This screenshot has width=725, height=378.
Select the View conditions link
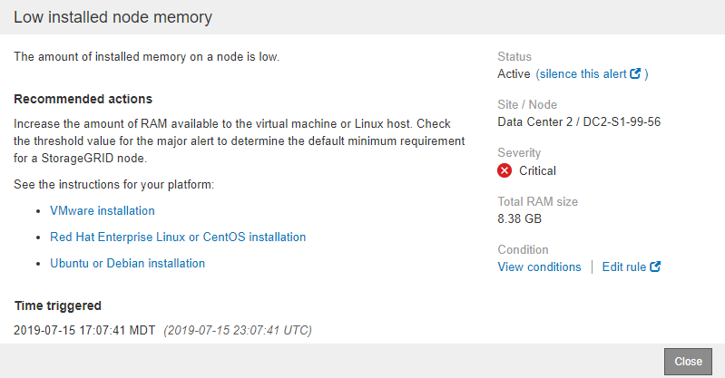(x=539, y=267)
